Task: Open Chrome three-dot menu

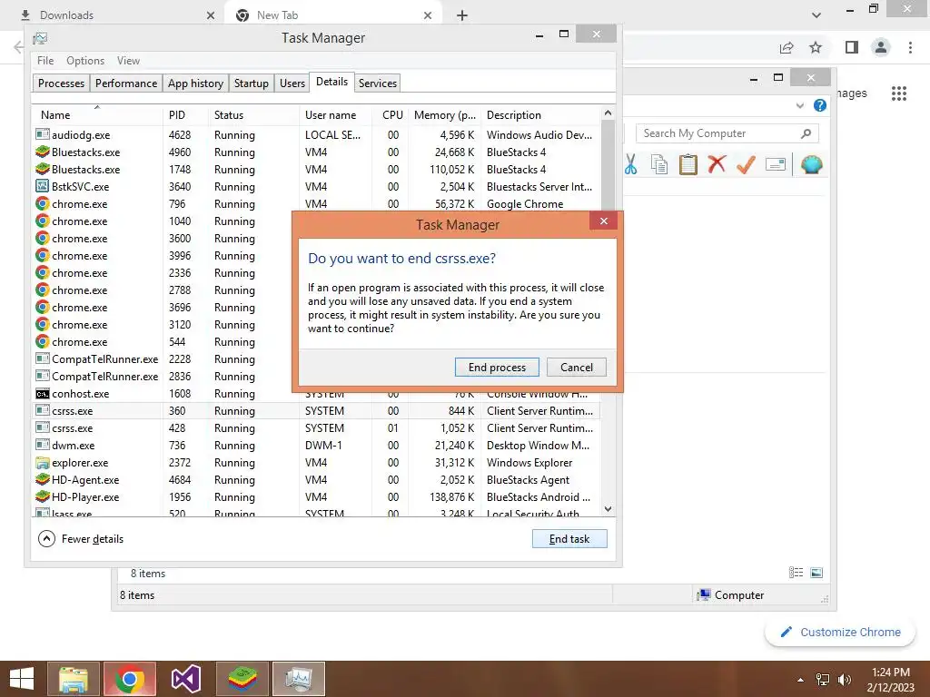Action: coord(910,47)
